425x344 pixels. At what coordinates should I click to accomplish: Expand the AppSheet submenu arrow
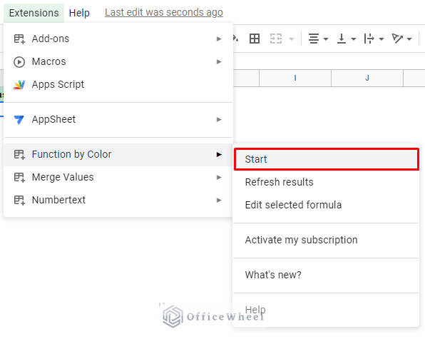point(219,120)
